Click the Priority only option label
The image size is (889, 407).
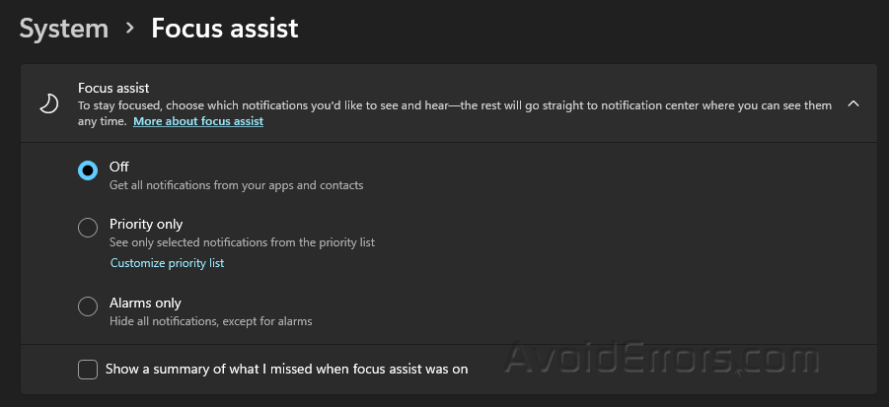146,224
